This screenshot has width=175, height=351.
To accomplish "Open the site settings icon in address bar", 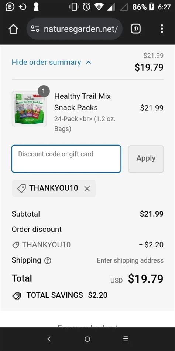I will tap(35, 29).
